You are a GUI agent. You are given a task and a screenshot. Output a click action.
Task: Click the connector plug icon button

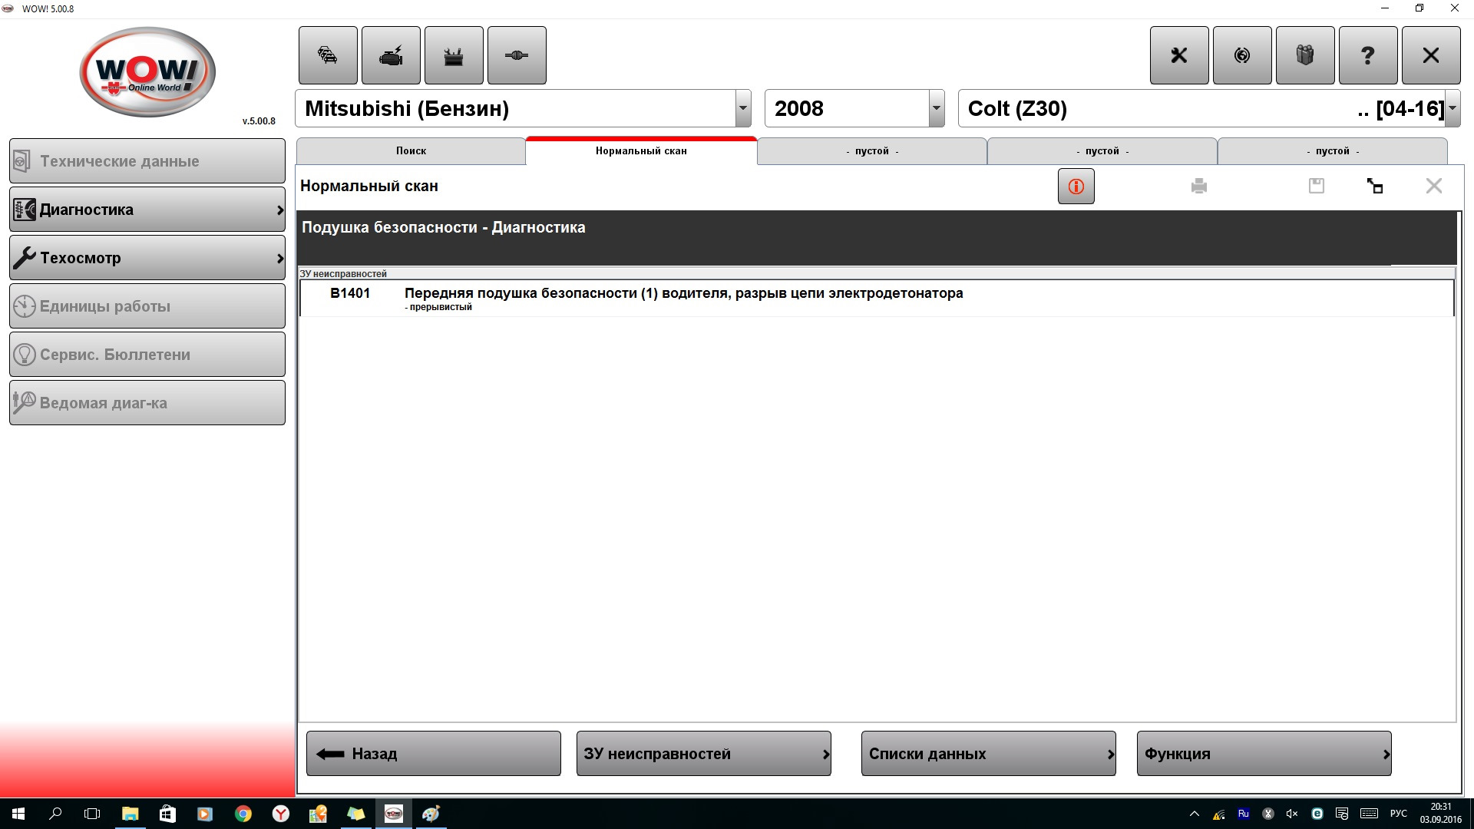(x=517, y=55)
